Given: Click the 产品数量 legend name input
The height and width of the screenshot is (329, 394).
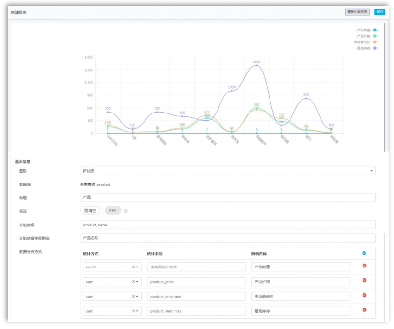Looking at the screenshot, I should click(301, 267).
